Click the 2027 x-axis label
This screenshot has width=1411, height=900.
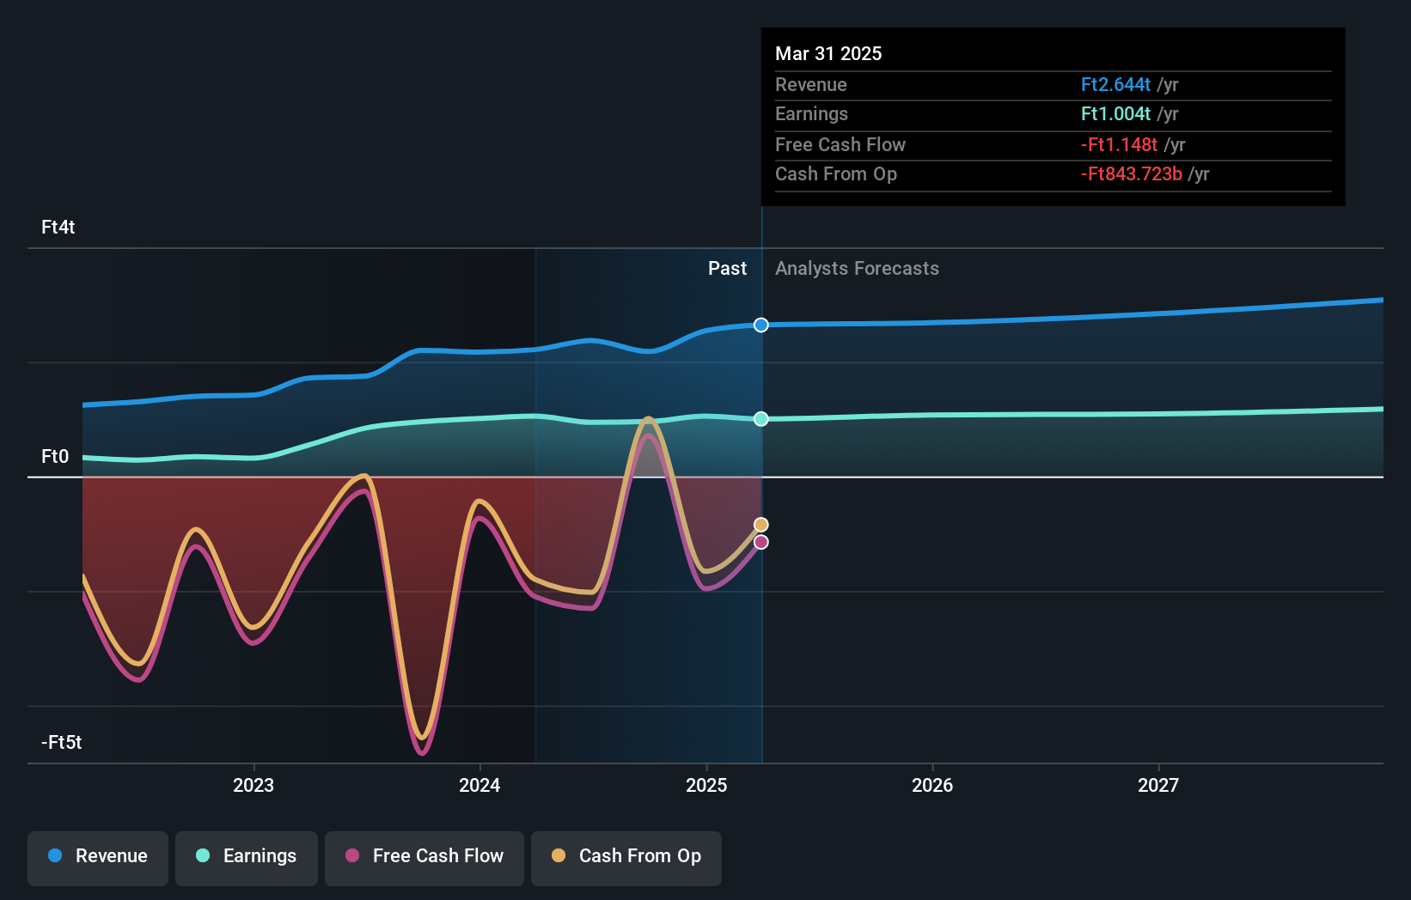coord(1158,785)
